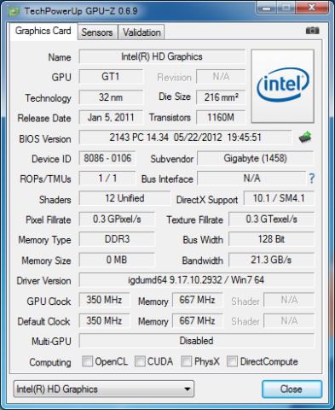335x410 pixels.
Task: Click the Intel logo image
Action: pos(283,86)
